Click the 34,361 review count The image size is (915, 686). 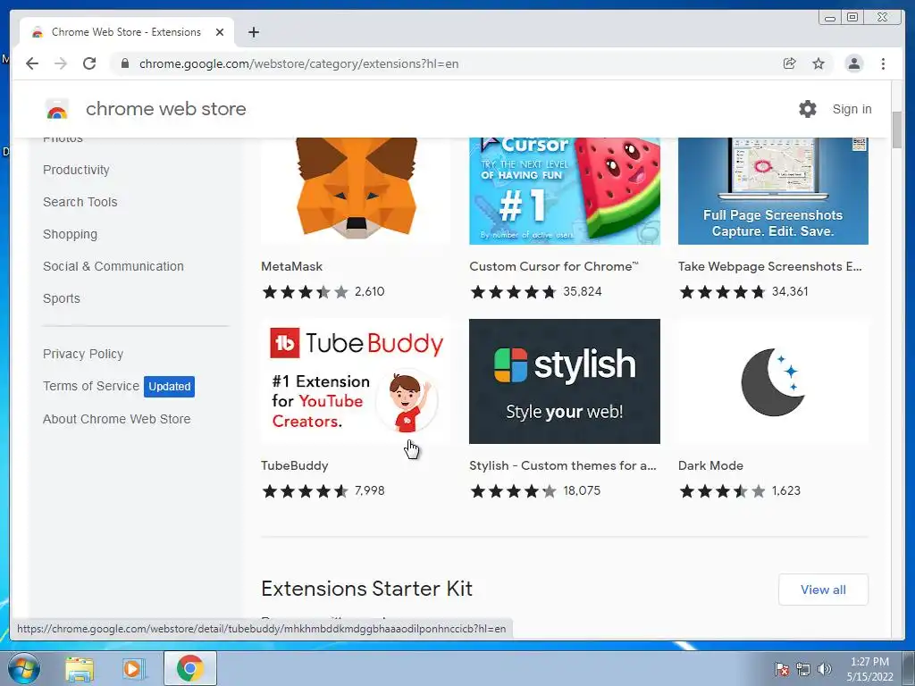click(x=790, y=292)
